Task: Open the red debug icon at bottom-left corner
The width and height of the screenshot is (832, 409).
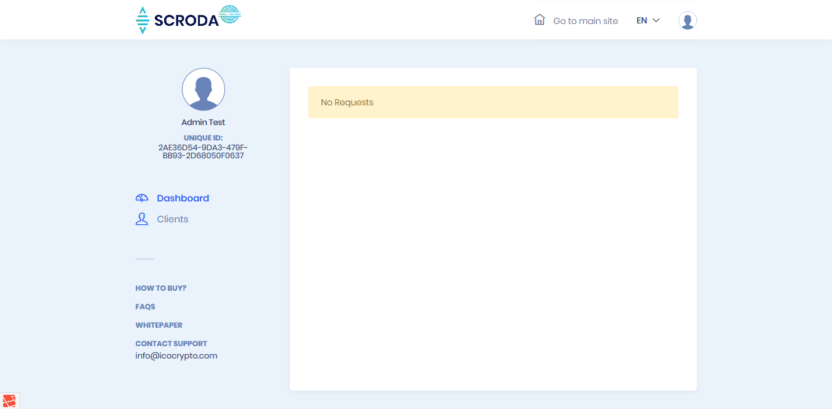Action: click(9, 401)
